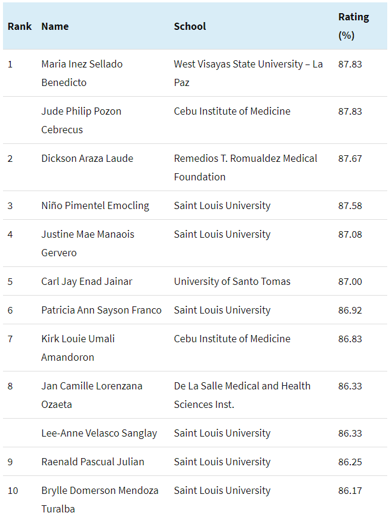Click Jude Philip Pozon Cebrecus name
Image resolution: width=392 pixels, height=519 pixels.
tap(81, 121)
